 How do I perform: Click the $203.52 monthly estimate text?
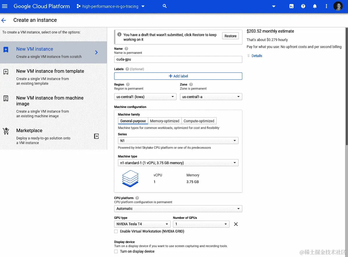coord(270,31)
